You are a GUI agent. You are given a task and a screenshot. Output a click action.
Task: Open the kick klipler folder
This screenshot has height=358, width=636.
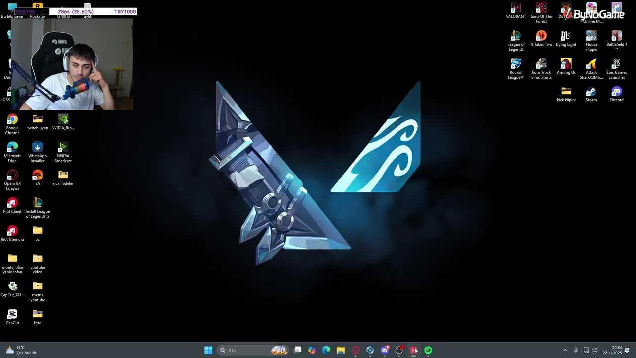[x=566, y=94]
